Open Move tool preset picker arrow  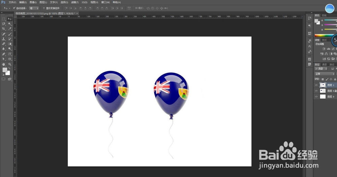pyautogui.click(x=9, y=8)
